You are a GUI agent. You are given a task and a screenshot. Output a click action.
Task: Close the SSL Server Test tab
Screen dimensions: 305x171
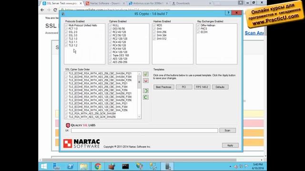point(81,3)
